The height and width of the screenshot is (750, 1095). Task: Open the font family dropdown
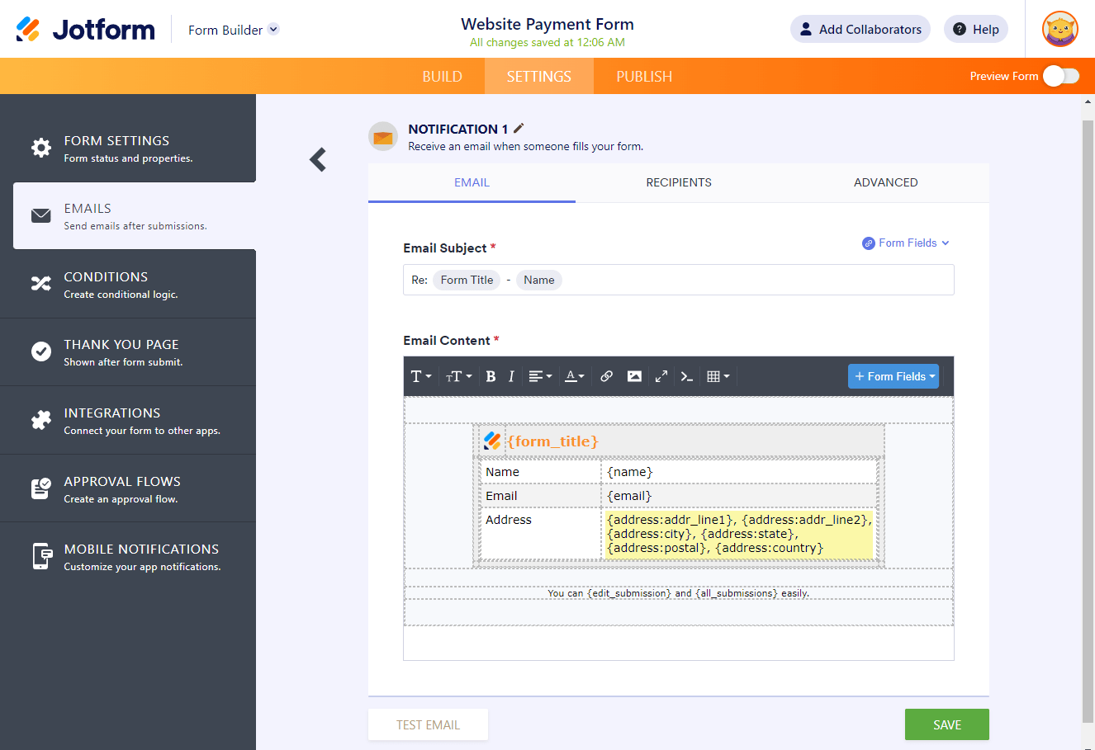tap(421, 376)
